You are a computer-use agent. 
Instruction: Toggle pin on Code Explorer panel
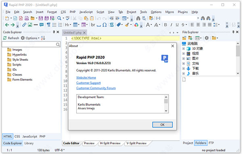pos(54,32)
